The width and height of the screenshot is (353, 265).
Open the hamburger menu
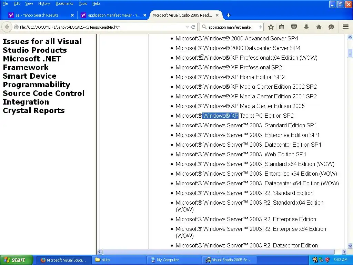[x=346, y=27]
